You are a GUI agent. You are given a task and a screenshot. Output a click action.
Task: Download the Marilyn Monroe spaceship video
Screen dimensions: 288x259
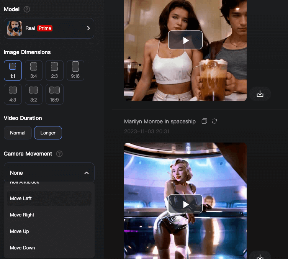pos(260,256)
